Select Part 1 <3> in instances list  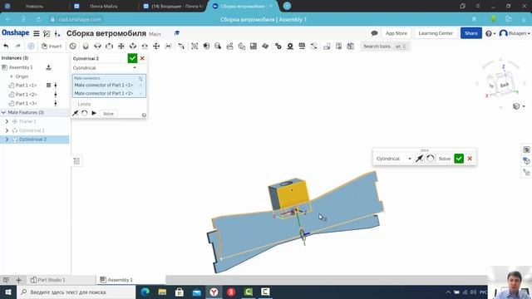26,103
